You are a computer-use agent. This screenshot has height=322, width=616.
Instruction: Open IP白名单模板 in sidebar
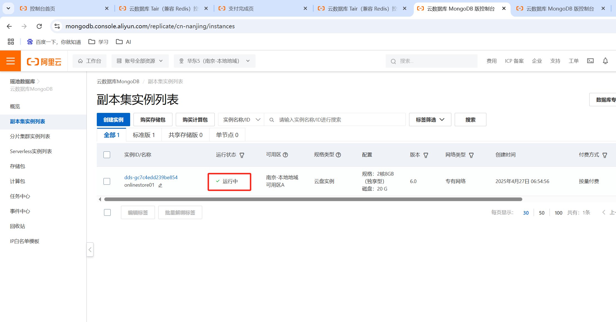tap(25, 241)
